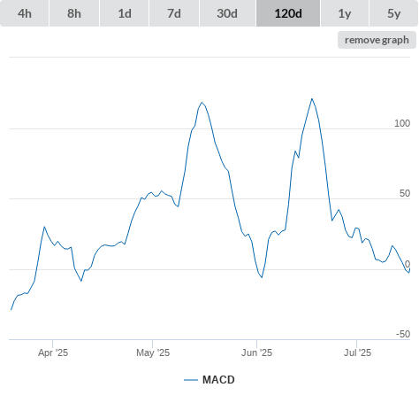
Task: Switch to the 8h time range
Action: 74,13
